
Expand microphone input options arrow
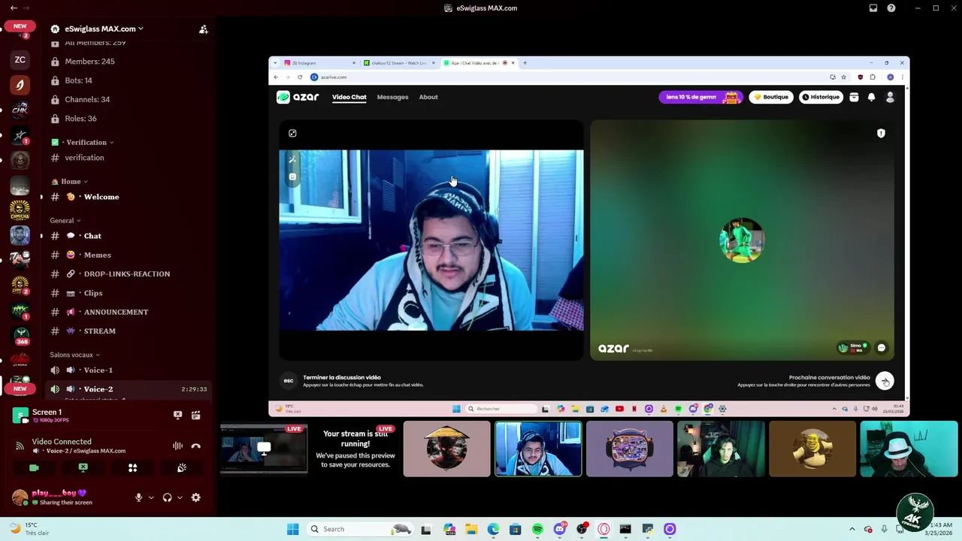point(150,497)
